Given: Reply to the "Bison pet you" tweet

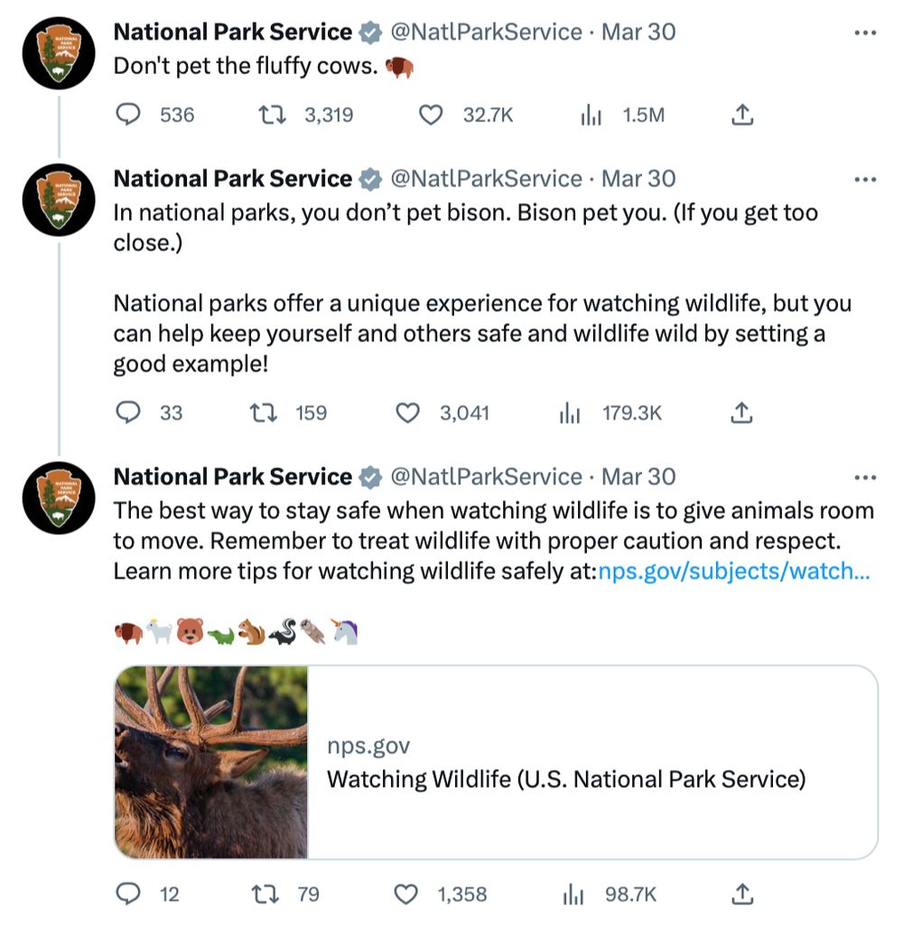Looking at the screenshot, I should pos(130,412).
